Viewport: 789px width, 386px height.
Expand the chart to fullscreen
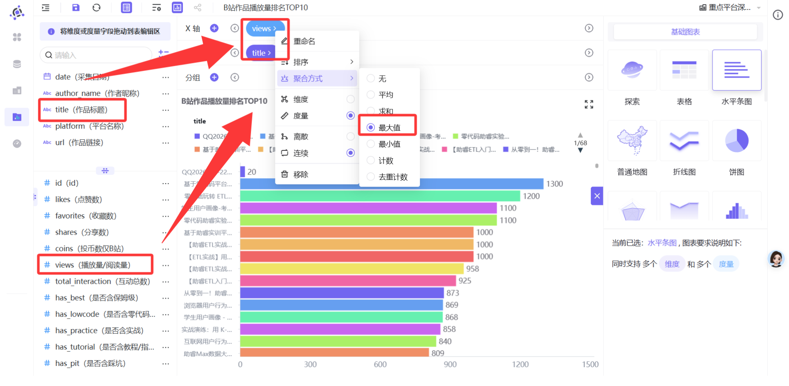pyautogui.click(x=589, y=104)
